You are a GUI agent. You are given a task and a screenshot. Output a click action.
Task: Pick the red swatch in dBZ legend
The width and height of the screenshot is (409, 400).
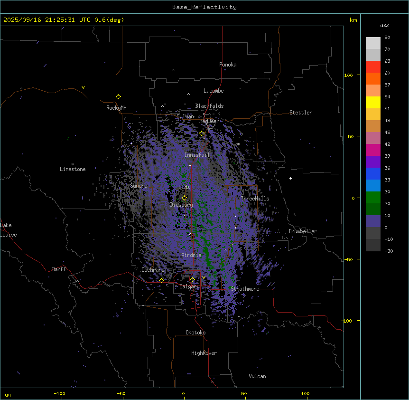click(373, 67)
